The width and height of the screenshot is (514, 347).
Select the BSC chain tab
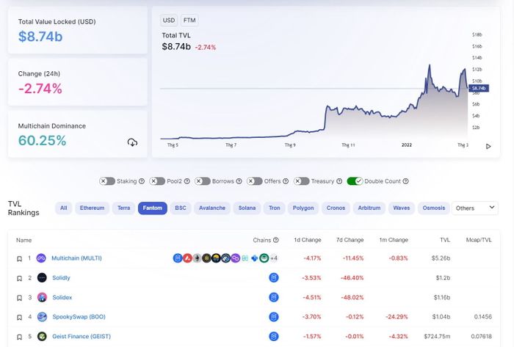181,208
